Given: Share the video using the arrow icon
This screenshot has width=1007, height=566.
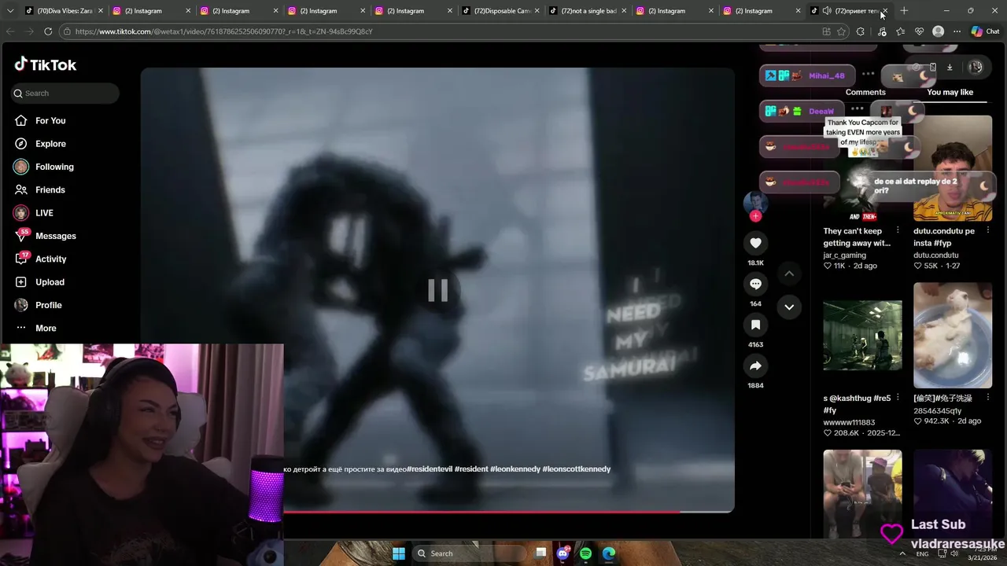Looking at the screenshot, I should pyautogui.click(x=755, y=366).
